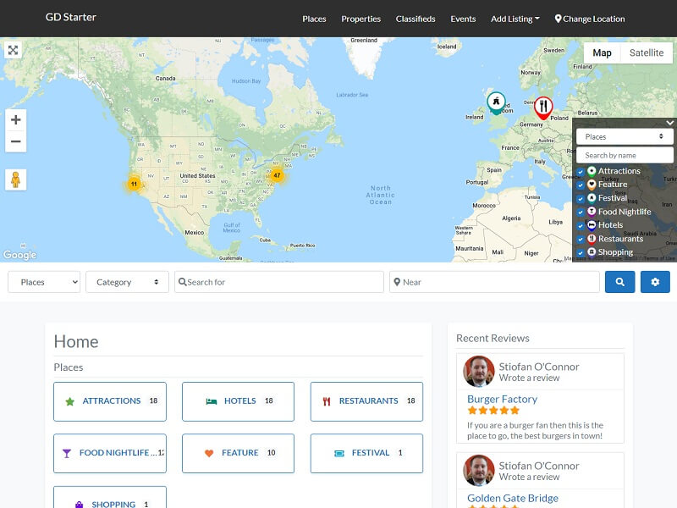Screen dimensions: 677x508
Task: Open the 47 cluster marker
Action: point(277,175)
